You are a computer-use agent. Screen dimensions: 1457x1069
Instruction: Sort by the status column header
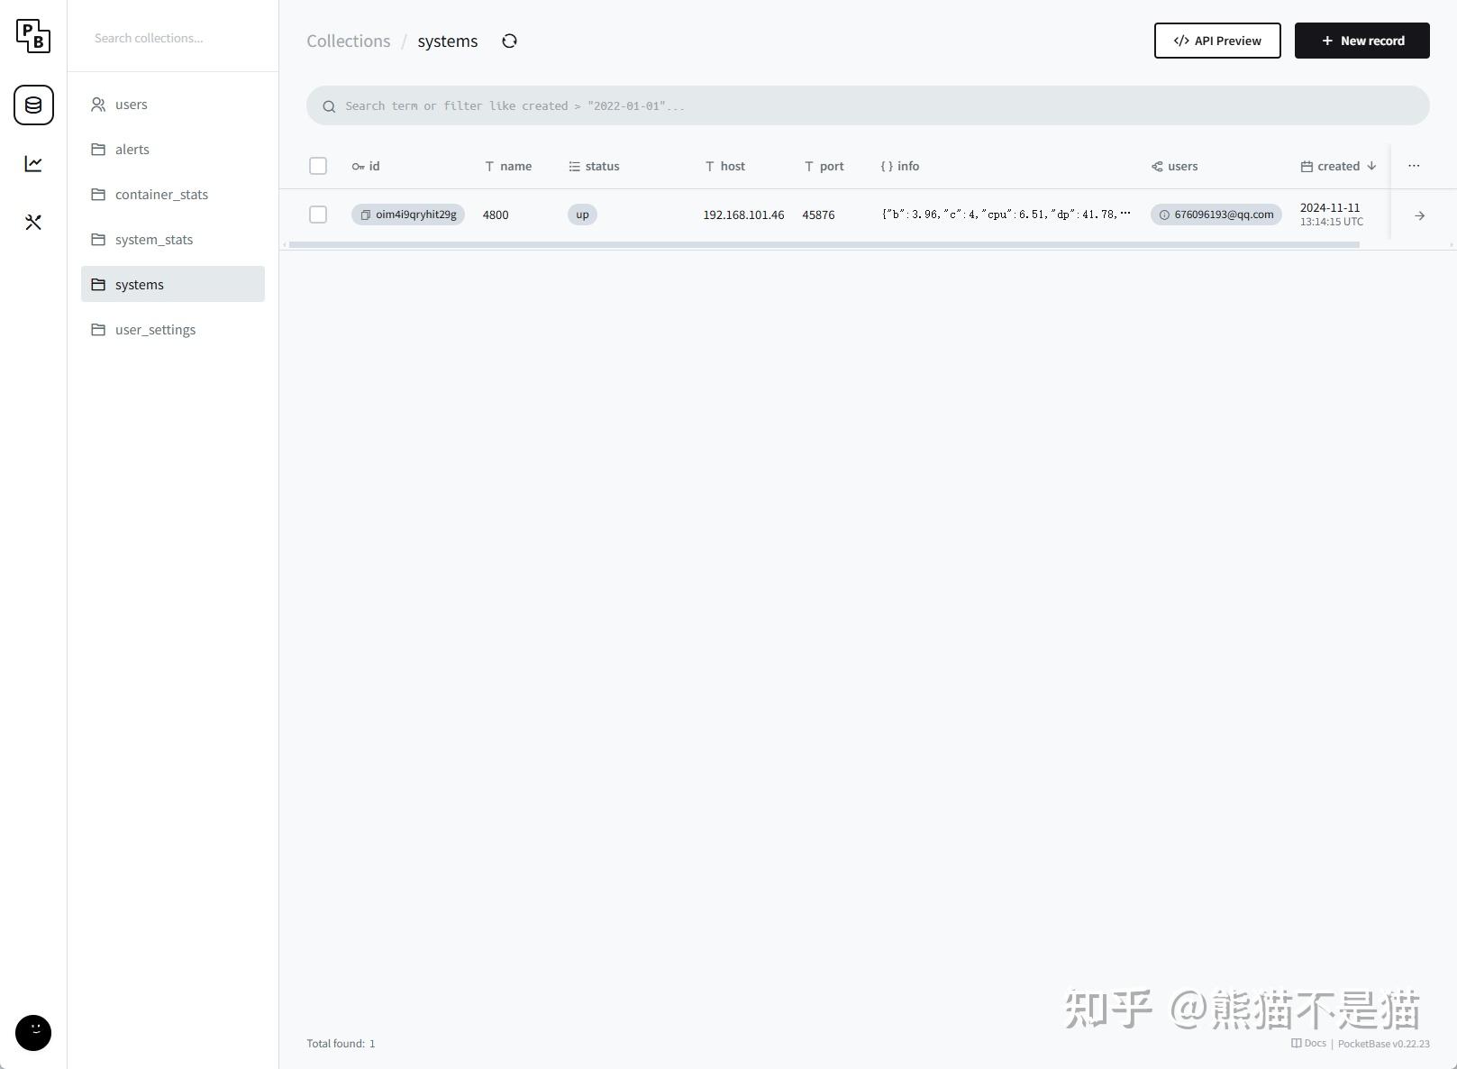click(594, 166)
